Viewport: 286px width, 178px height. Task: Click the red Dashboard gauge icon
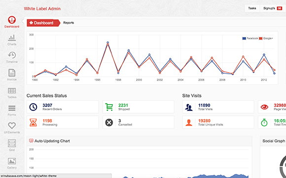point(12,20)
